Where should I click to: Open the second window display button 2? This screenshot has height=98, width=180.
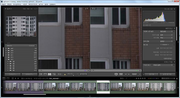pos(8,78)
